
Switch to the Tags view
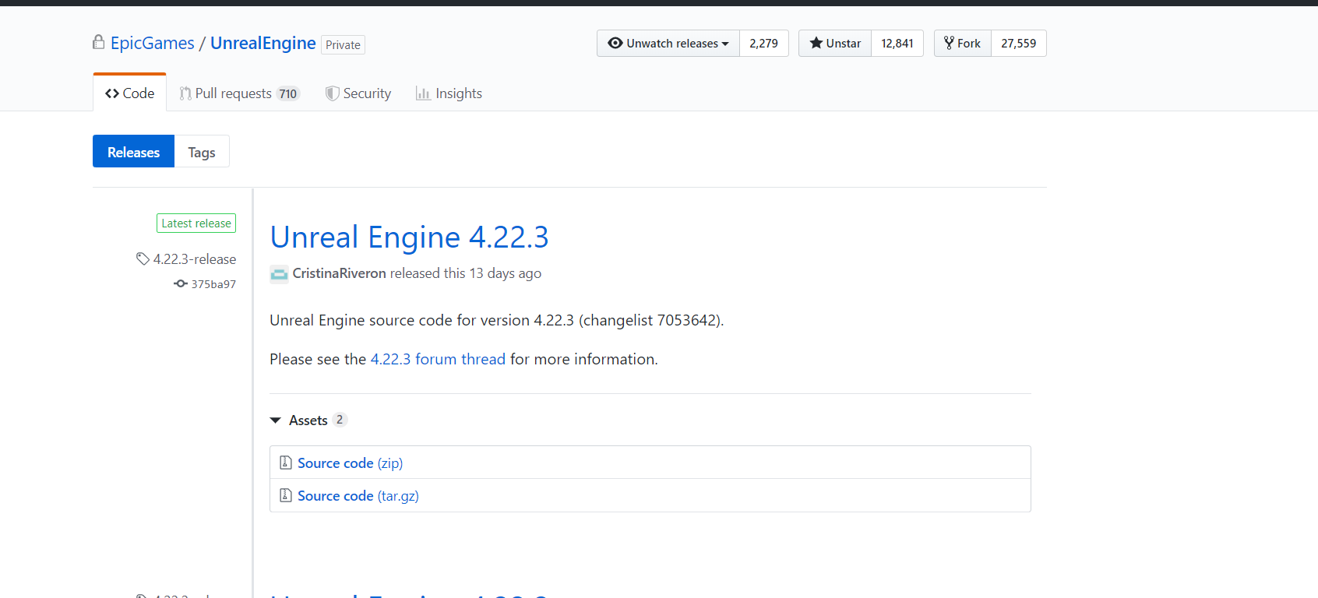202,152
